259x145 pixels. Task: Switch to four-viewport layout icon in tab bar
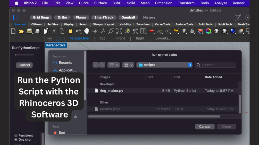(x=49, y=38)
